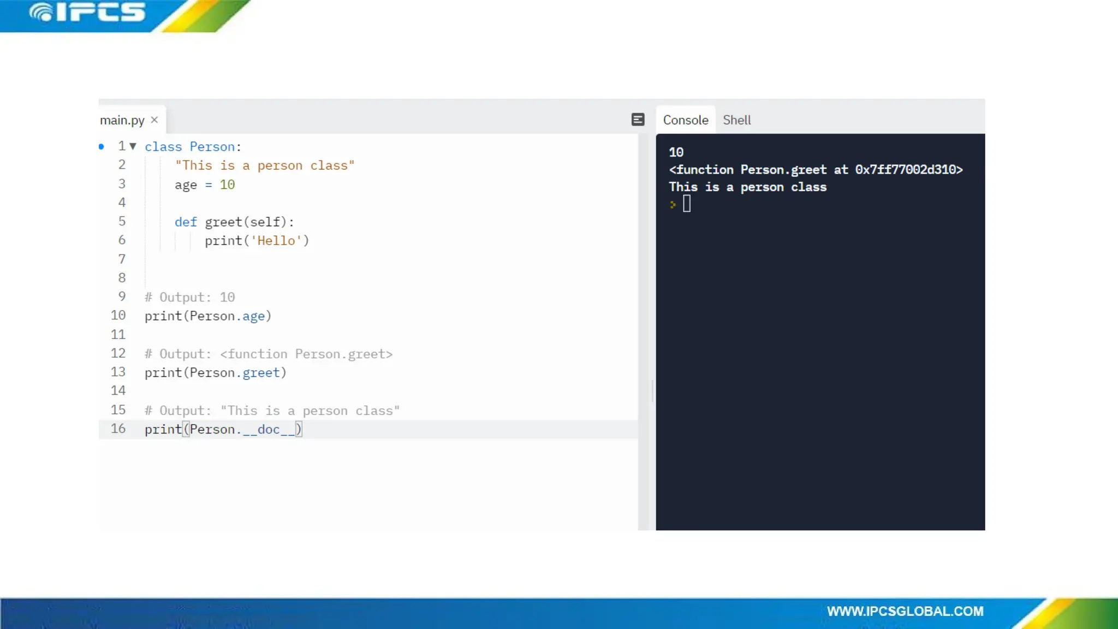Click the yellow console prompt arrow

click(673, 205)
